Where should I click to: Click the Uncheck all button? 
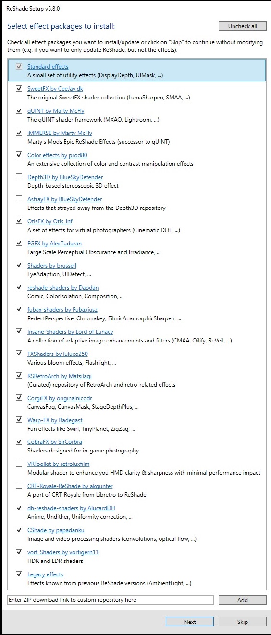coord(242,26)
